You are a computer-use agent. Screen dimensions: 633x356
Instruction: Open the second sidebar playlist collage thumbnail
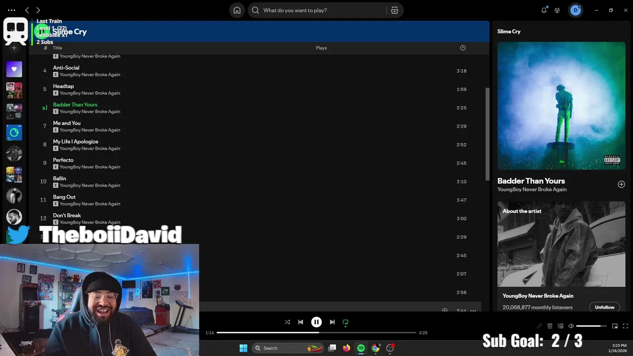14,111
